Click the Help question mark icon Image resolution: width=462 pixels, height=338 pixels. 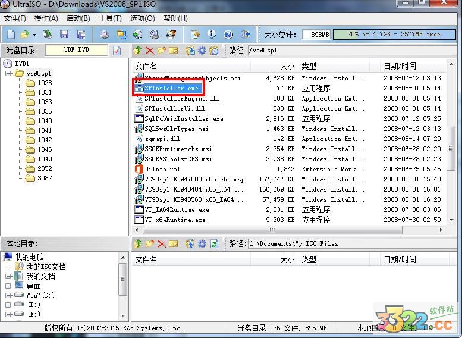229,35
